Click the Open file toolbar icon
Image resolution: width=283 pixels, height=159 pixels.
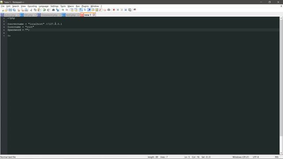pos(6,10)
